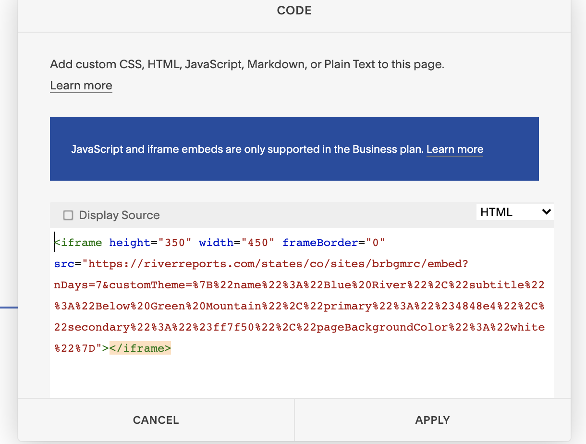Click the empty area below the code
586x444 pixels.
[x=302, y=377]
